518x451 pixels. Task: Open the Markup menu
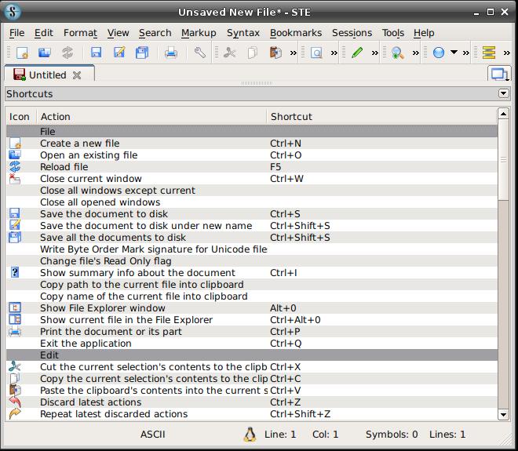click(199, 33)
